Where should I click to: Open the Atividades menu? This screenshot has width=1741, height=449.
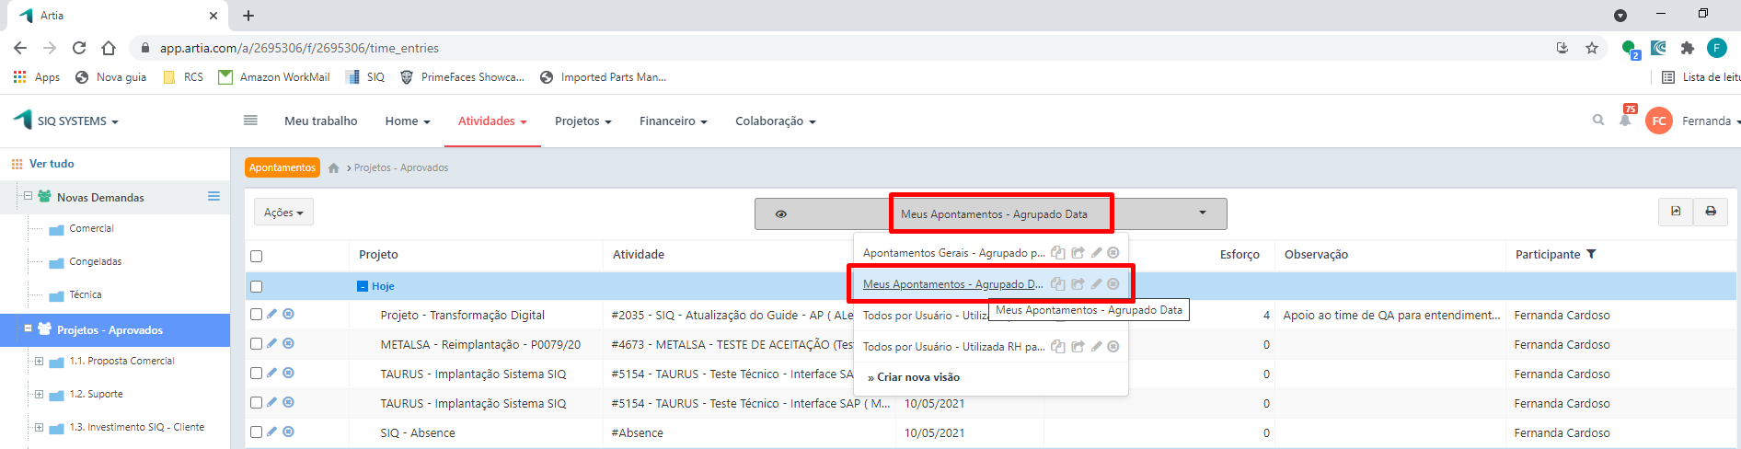[x=492, y=121]
